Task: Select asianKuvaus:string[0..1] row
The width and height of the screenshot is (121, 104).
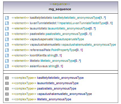Action: coord(37,66)
